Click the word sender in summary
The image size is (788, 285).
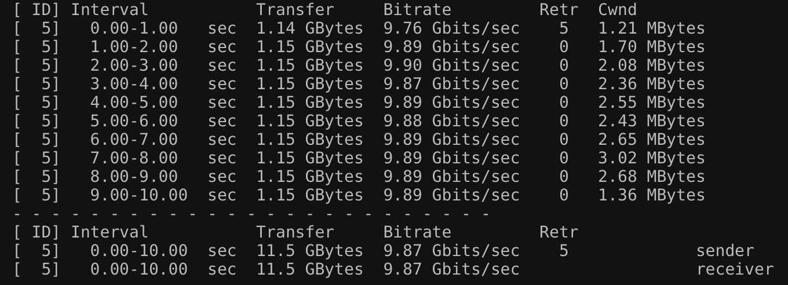pyautogui.click(x=725, y=251)
